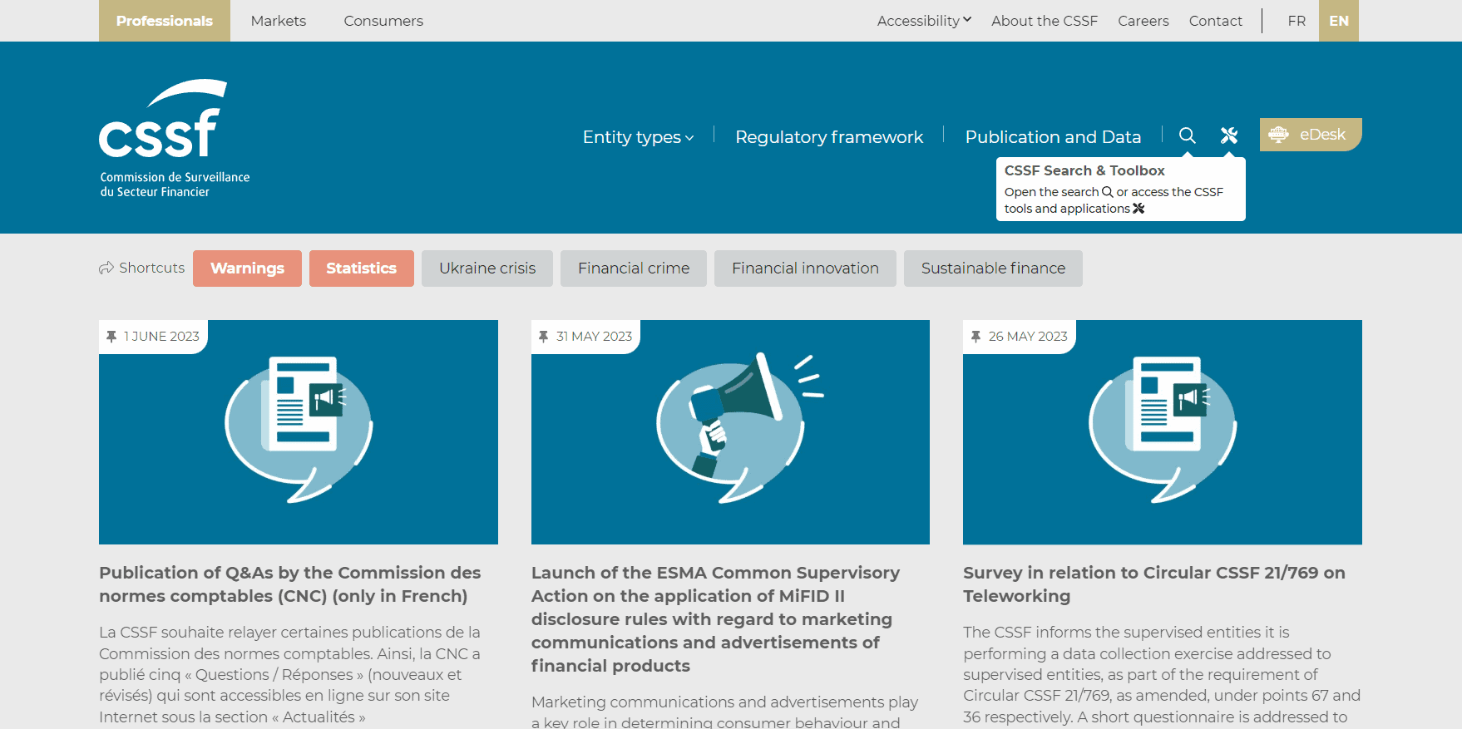
Task: Click text starting 'The CSSF informs the supervised'
Action: (1162, 674)
